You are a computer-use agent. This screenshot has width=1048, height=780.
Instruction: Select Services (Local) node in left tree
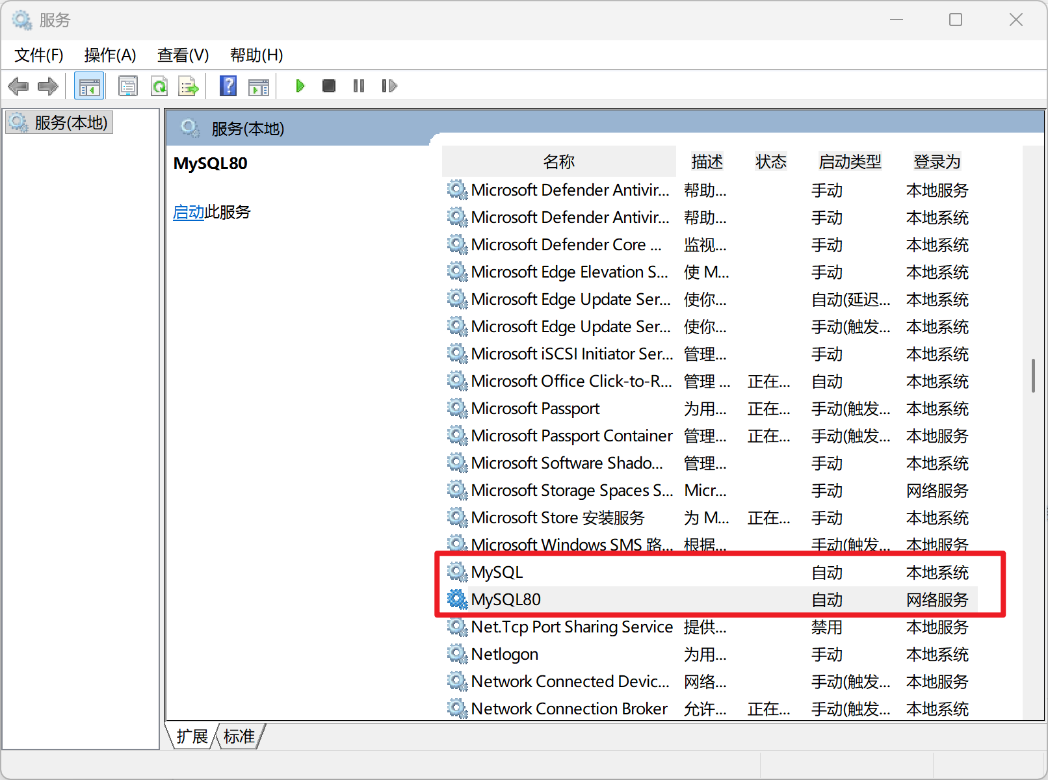(x=60, y=122)
